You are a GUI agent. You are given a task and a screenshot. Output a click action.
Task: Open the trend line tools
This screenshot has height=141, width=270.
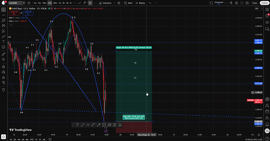click(x=4, y=15)
